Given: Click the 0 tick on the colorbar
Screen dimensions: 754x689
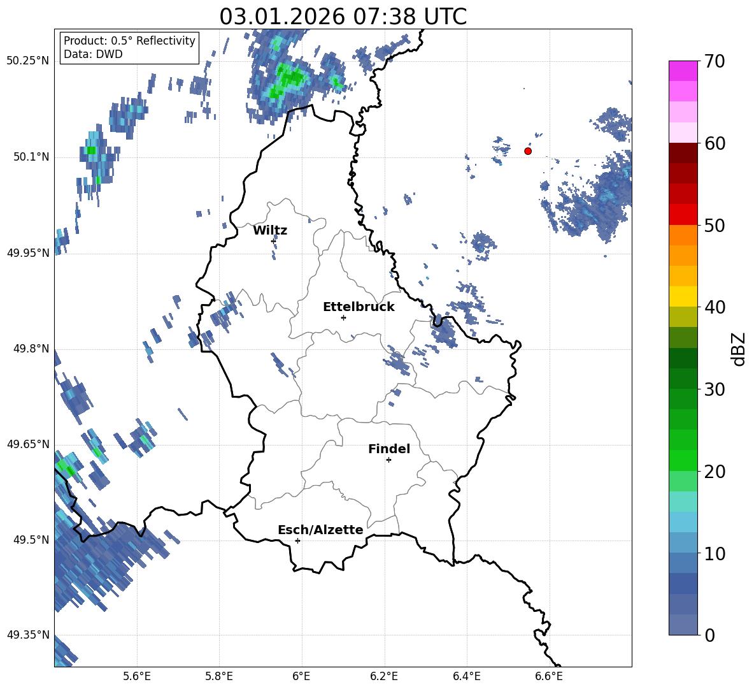Looking at the screenshot, I should pos(709,635).
